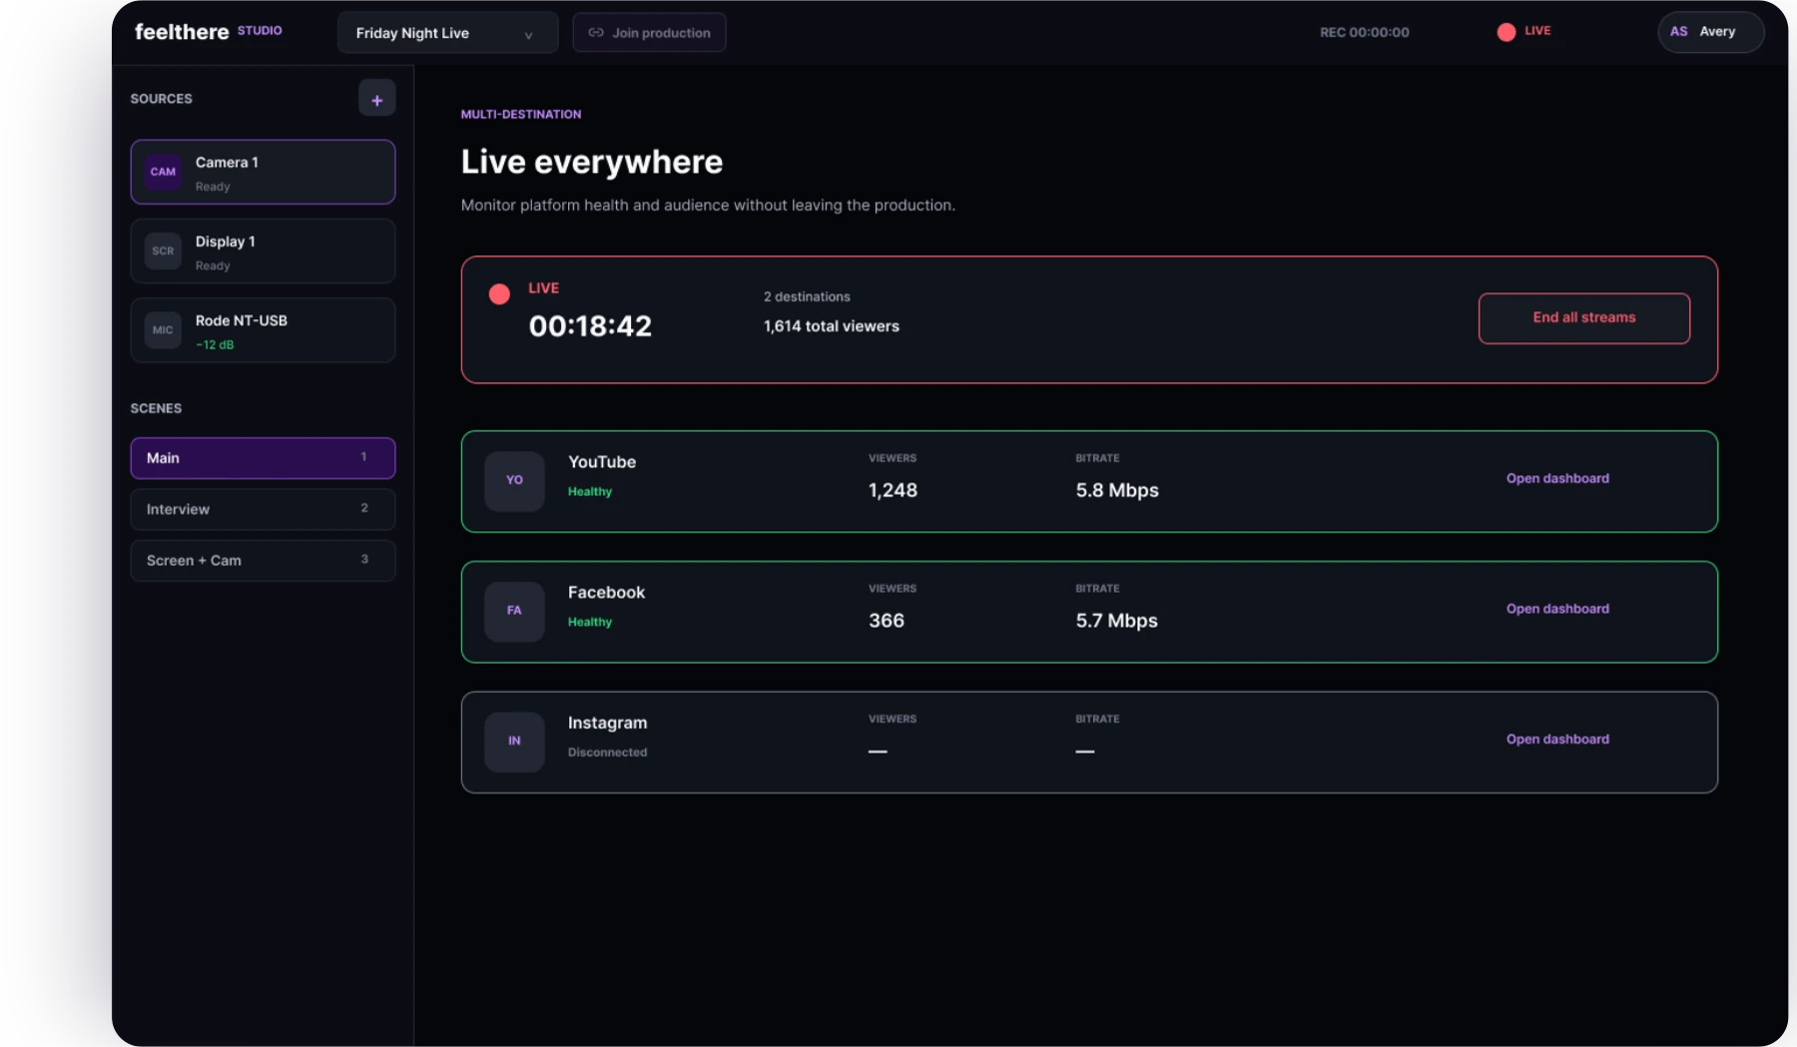
Task: Open the Avery account menu
Action: [1710, 32]
